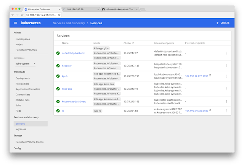Open kube-dns service link

pyautogui.click(x=67, y=89)
